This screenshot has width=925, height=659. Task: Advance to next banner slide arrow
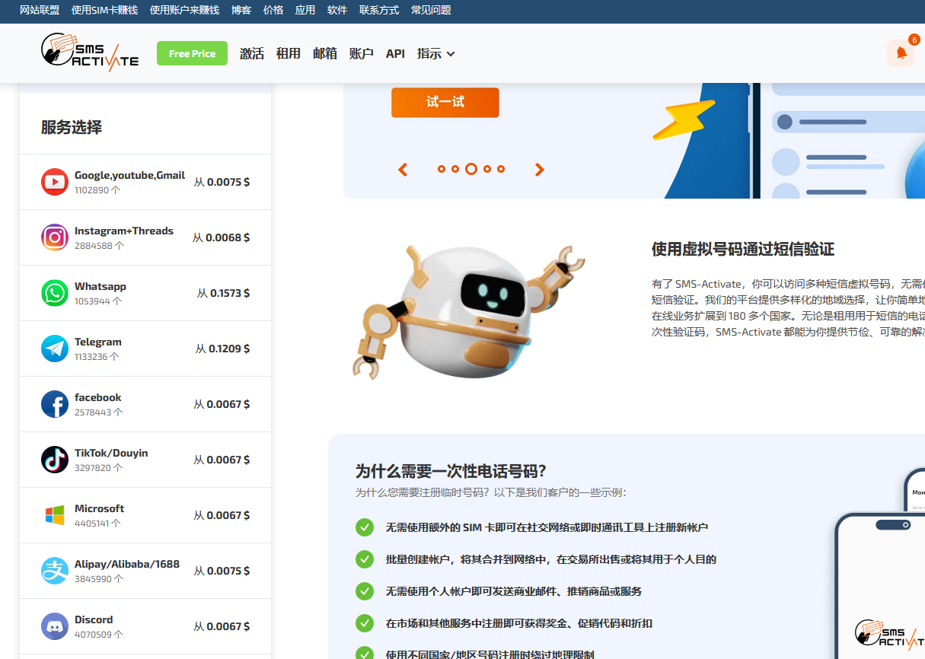click(x=539, y=170)
